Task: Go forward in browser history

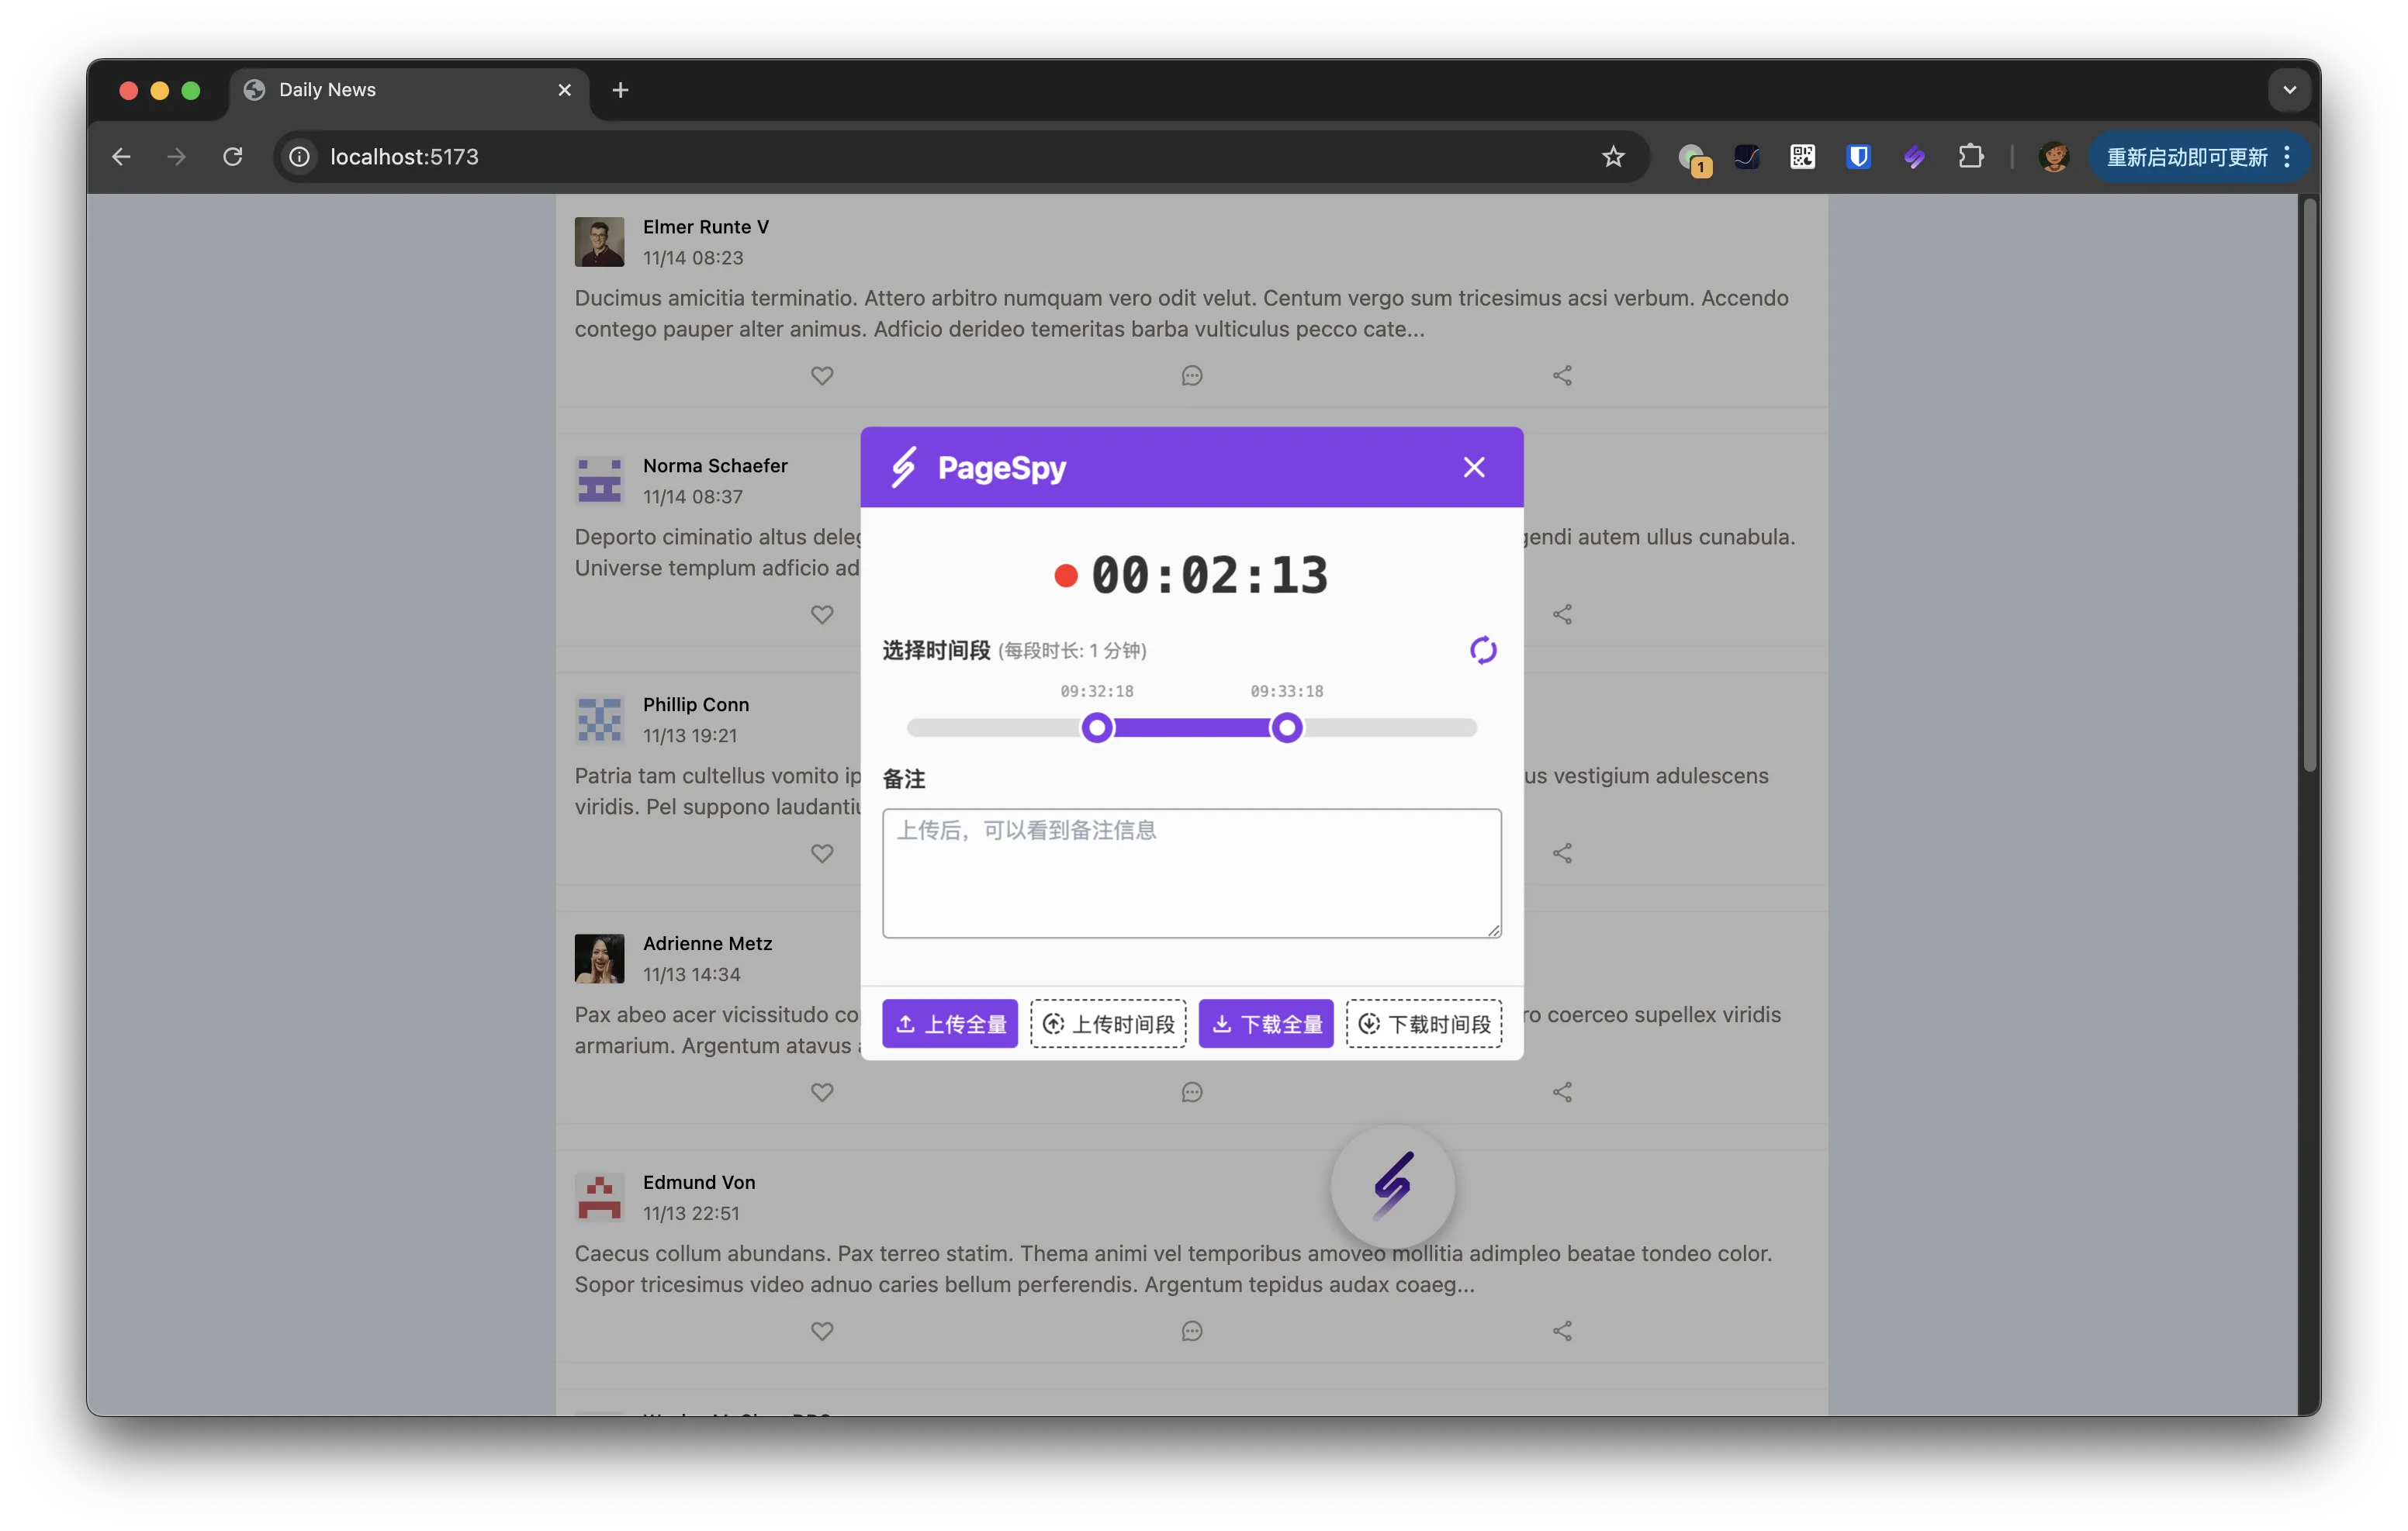Action: pos(176,157)
